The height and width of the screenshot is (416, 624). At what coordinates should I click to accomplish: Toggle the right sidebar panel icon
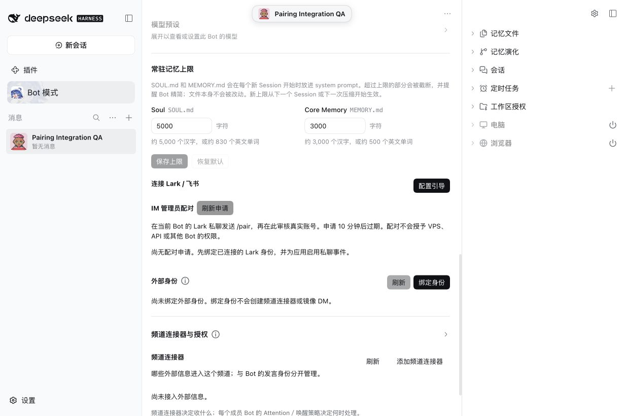pos(613,14)
